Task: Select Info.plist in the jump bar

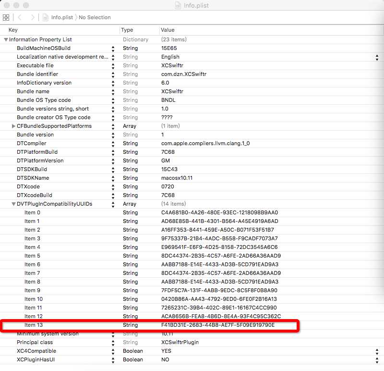Action: click(x=62, y=17)
